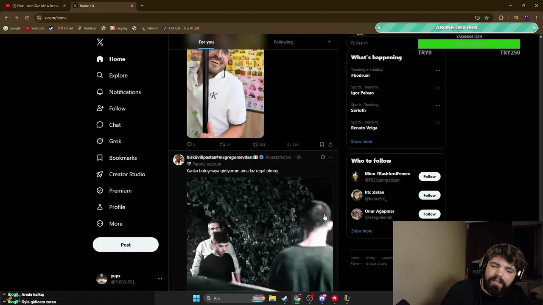Switch to the P!nk YouTube browser tab
Viewport: 543px width, 305px height.
pos(36,6)
